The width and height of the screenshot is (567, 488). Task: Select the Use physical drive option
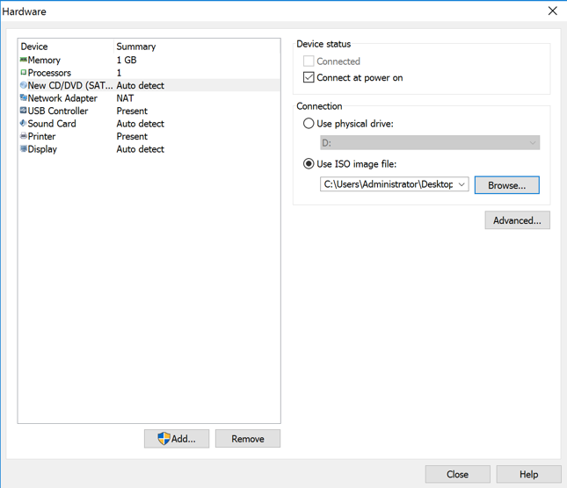click(x=309, y=124)
